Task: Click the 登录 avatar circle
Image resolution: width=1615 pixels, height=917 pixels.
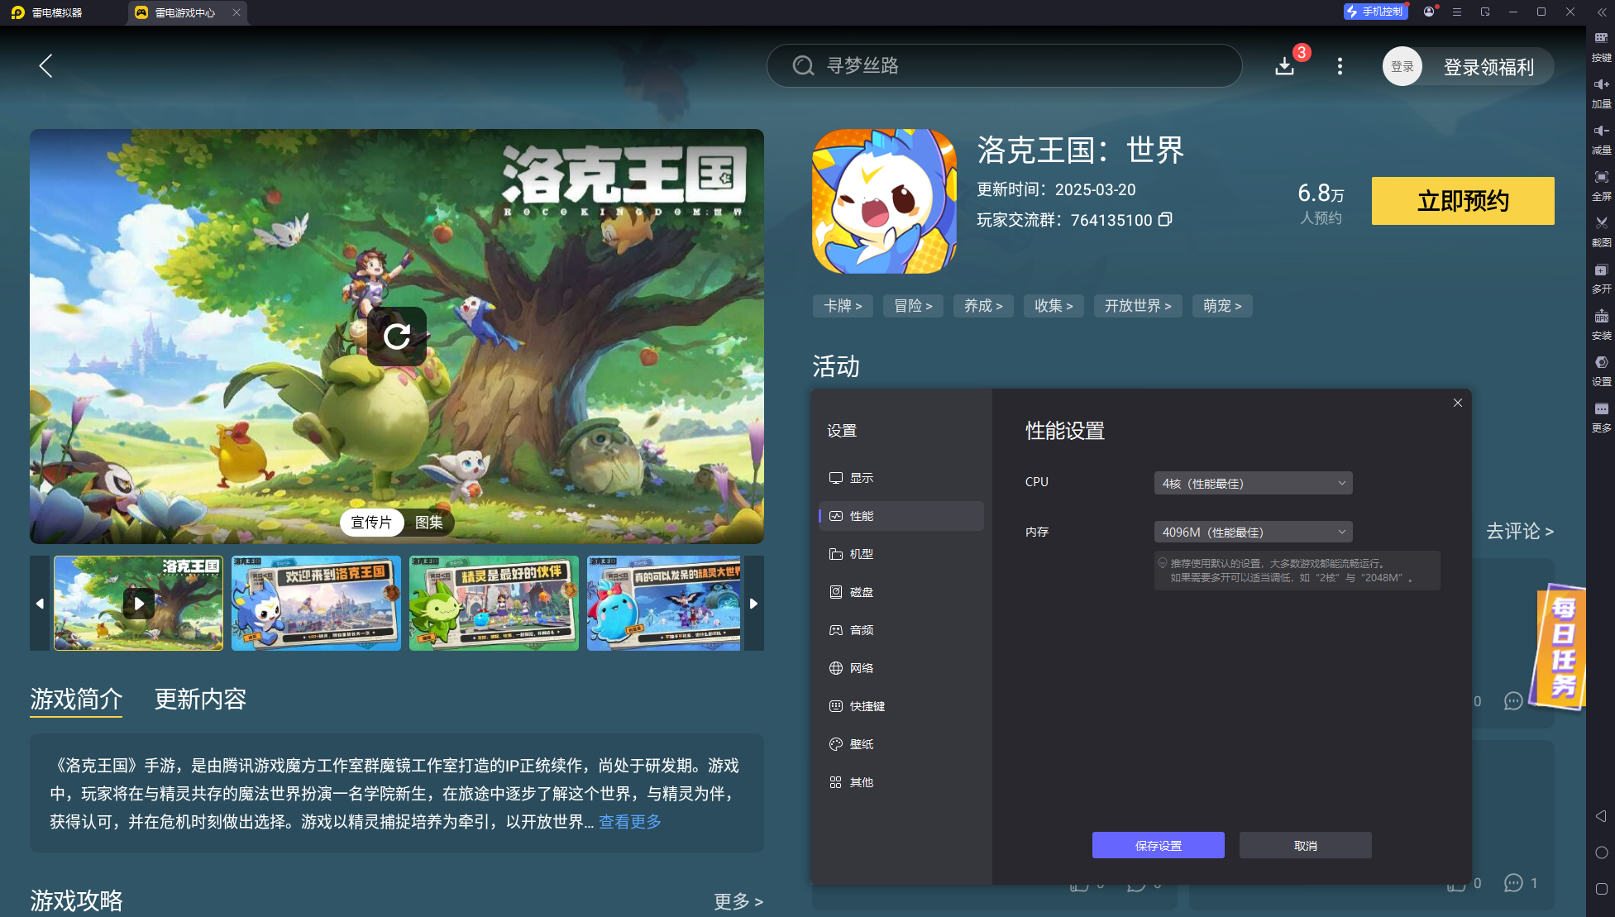Action: [x=1402, y=66]
